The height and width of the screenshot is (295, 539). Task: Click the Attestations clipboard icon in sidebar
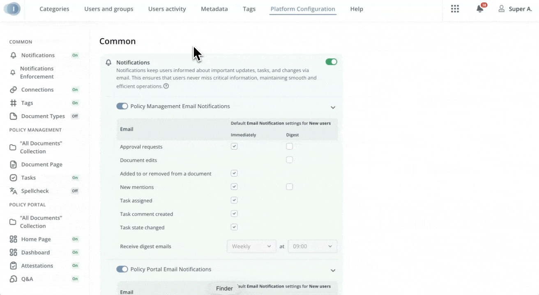click(x=14, y=265)
